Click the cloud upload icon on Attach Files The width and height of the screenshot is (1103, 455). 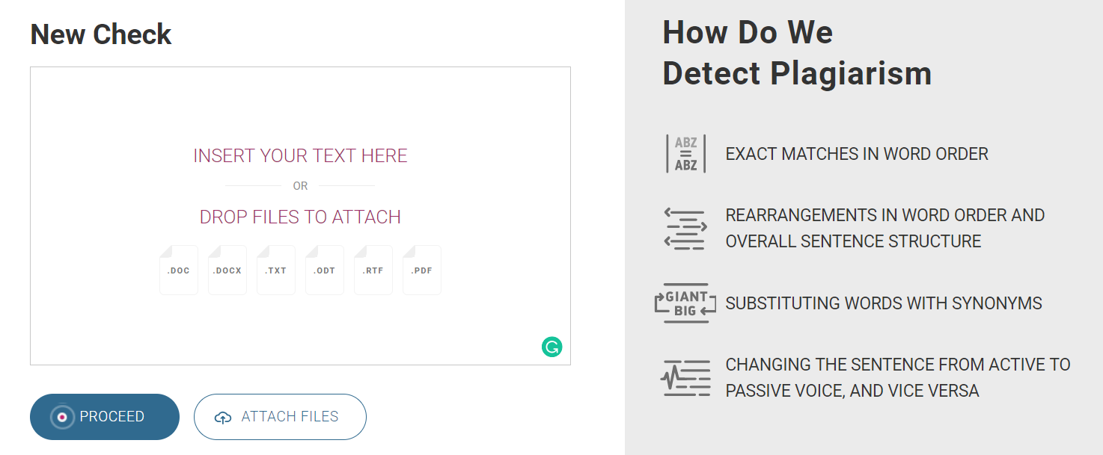pyautogui.click(x=223, y=418)
